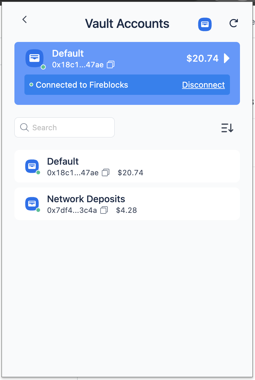This screenshot has height=380, width=255.
Task: Copy the Default address in accounts list
Action: (106, 172)
